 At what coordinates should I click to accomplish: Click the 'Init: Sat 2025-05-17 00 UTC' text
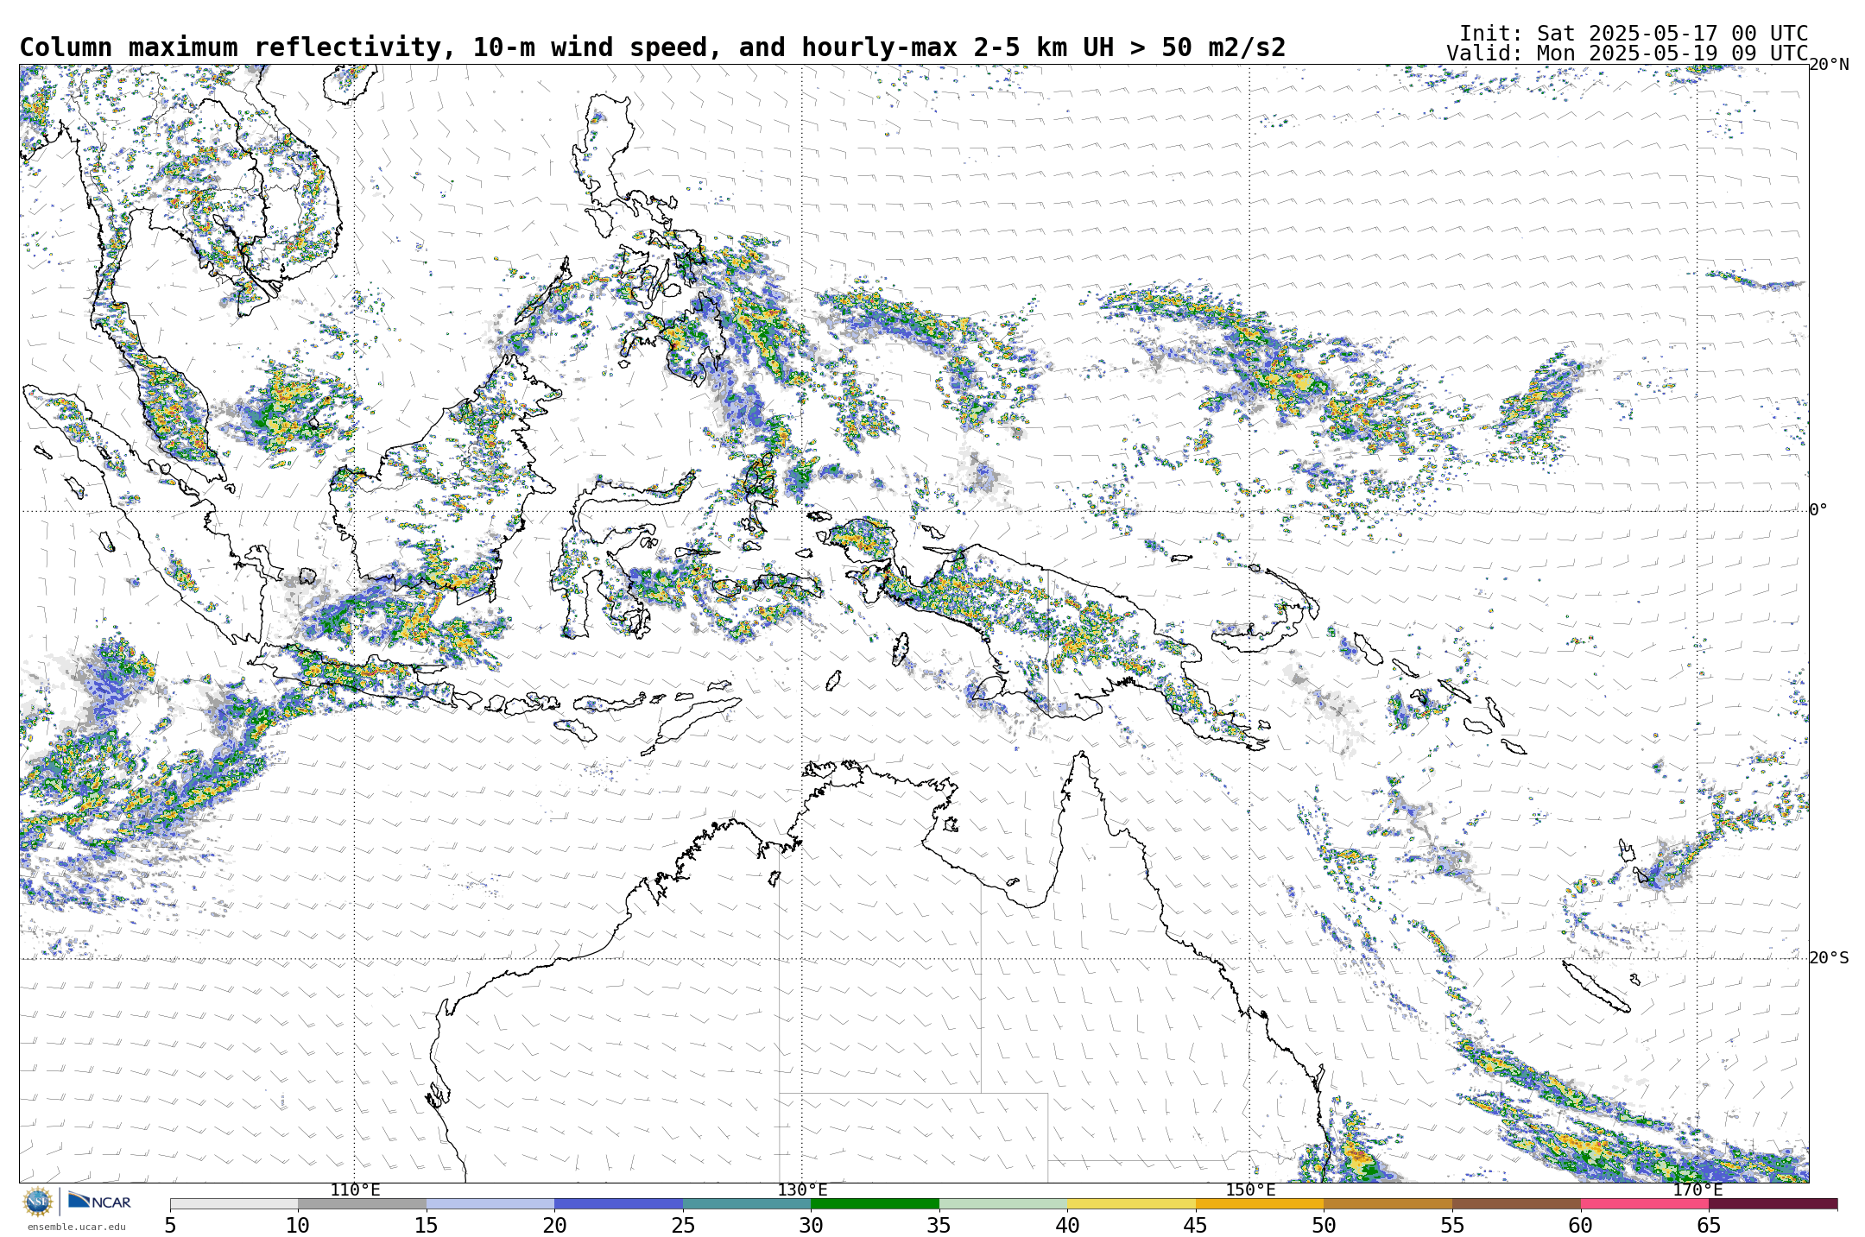pyautogui.click(x=1633, y=34)
